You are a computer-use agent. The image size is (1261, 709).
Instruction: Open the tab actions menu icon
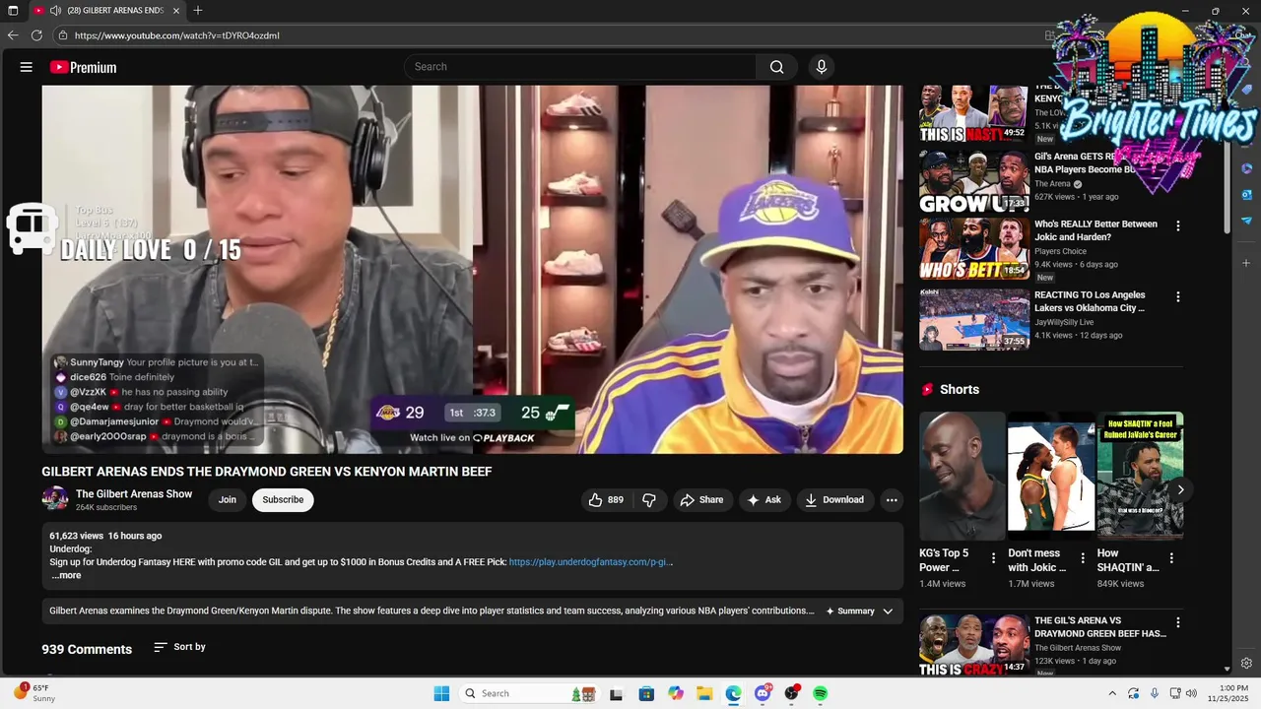[13, 10]
